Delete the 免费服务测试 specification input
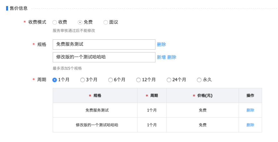Screen dimensions: 278x142 [161, 44]
